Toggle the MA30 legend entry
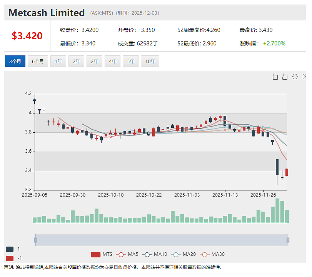 212,254
